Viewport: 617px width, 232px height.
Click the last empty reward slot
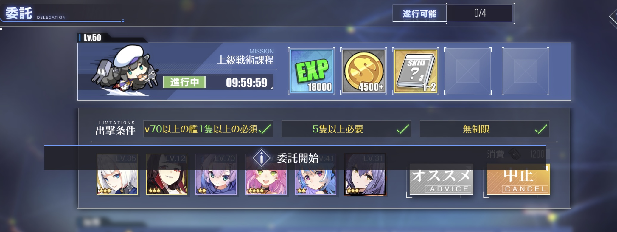pos(526,71)
